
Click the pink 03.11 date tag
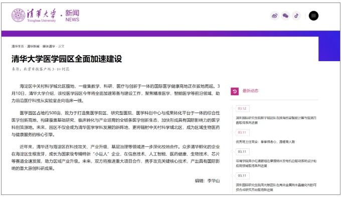pos(242,132)
